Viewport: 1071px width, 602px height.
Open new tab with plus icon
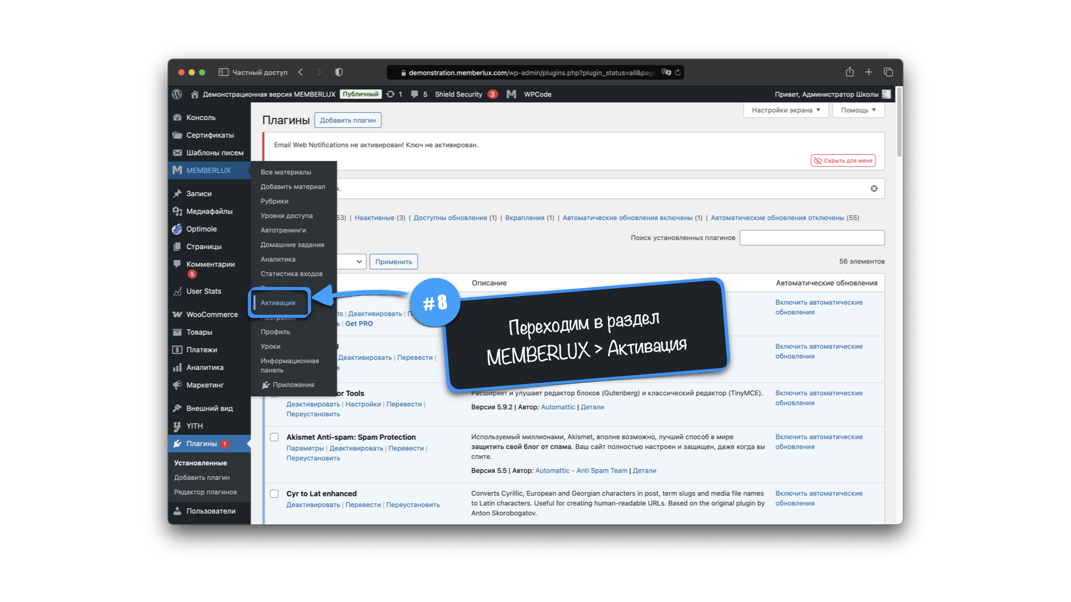869,72
